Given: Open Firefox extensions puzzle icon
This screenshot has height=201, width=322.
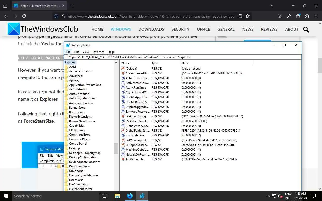Looking at the screenshot, I should coord(307,16).
